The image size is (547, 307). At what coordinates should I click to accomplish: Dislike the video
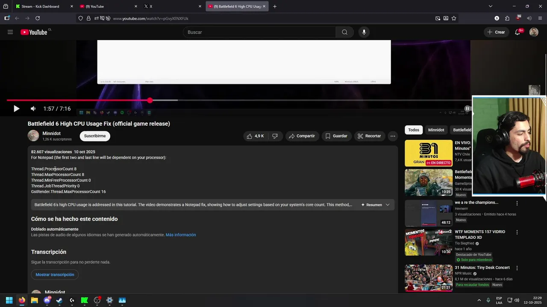275,136
